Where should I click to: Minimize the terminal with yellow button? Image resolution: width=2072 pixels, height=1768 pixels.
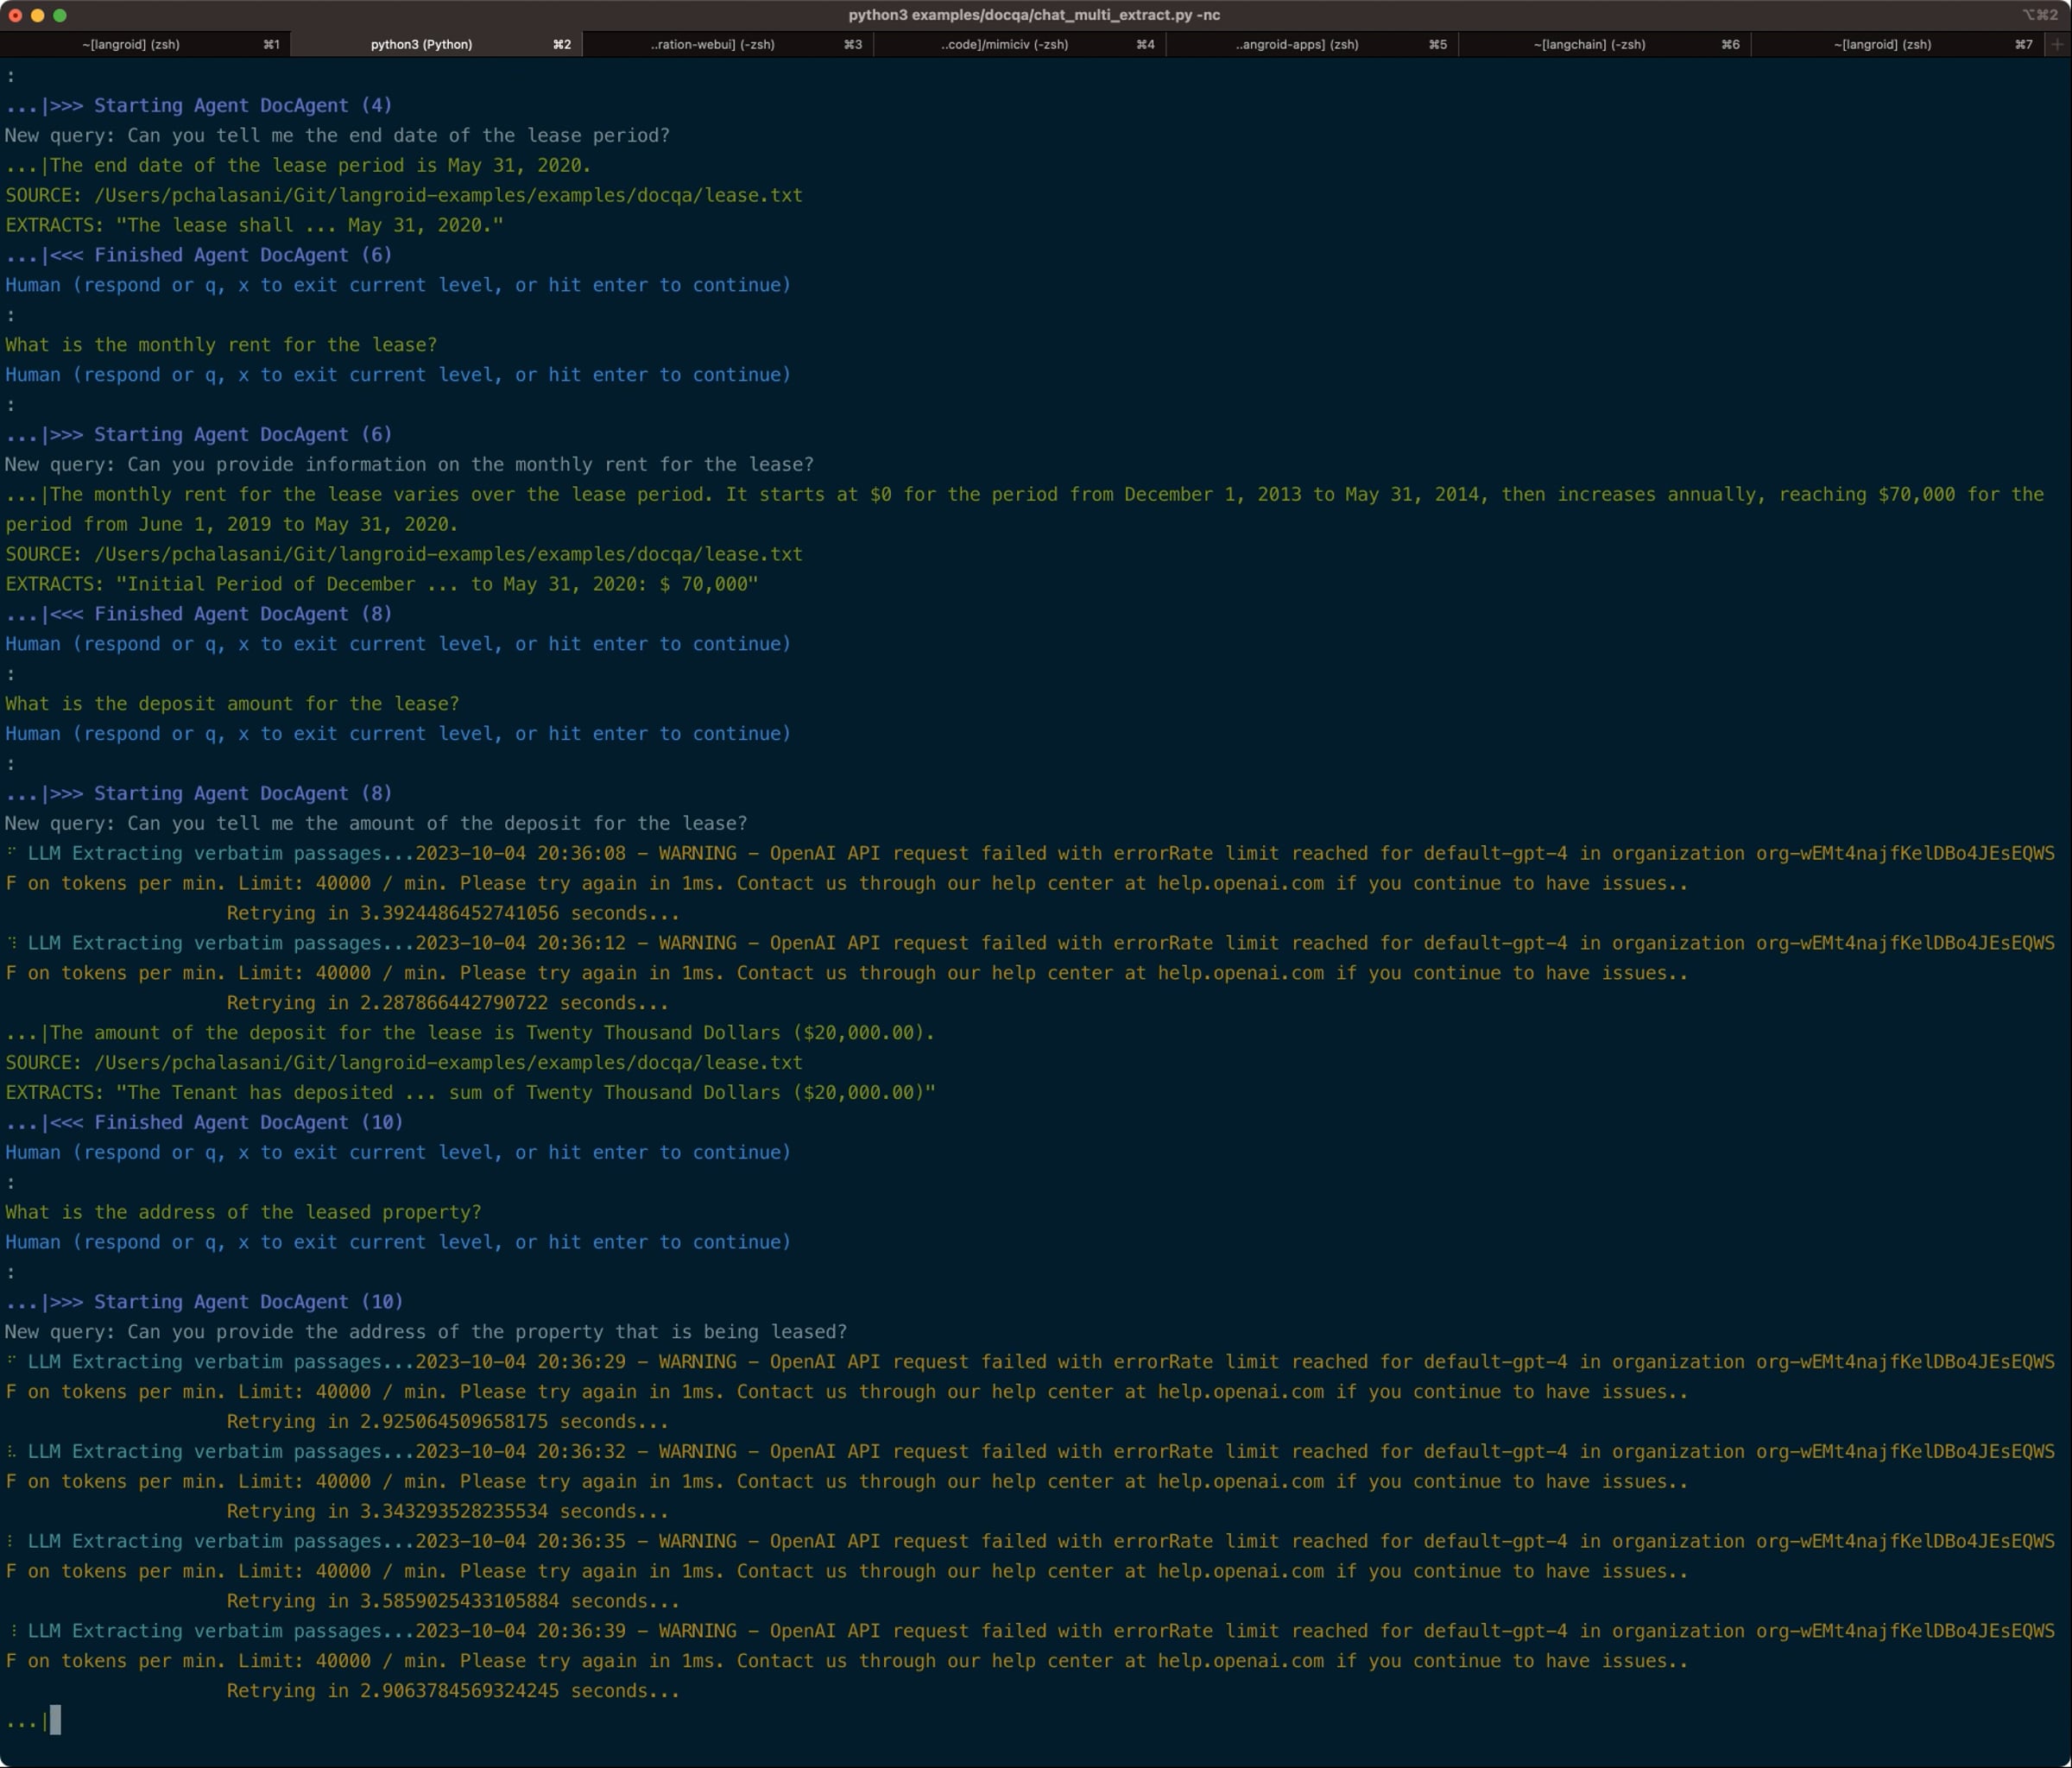[38, 15]
